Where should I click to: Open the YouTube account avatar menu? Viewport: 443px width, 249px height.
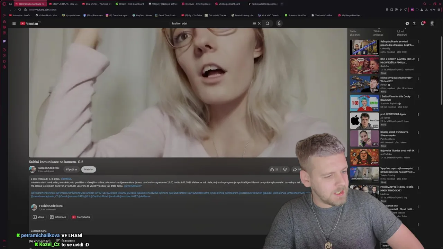point(432,24)
